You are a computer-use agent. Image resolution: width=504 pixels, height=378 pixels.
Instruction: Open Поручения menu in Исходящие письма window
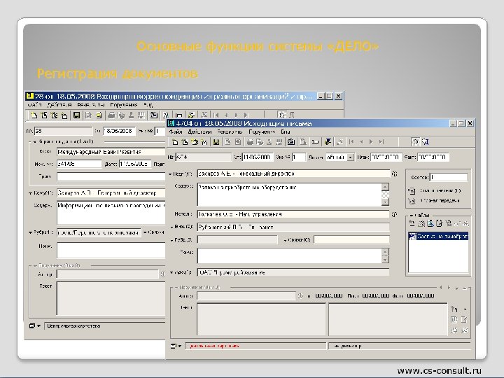262,132
